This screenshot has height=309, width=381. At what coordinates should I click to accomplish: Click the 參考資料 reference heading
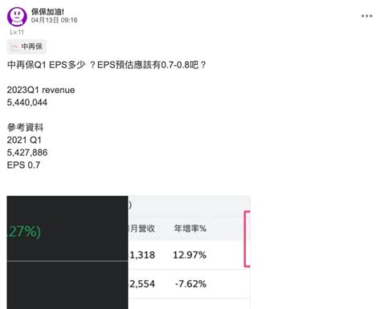[x=25, y=128]
